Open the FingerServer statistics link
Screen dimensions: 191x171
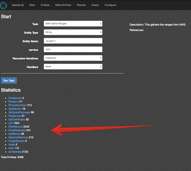[16, 141]
